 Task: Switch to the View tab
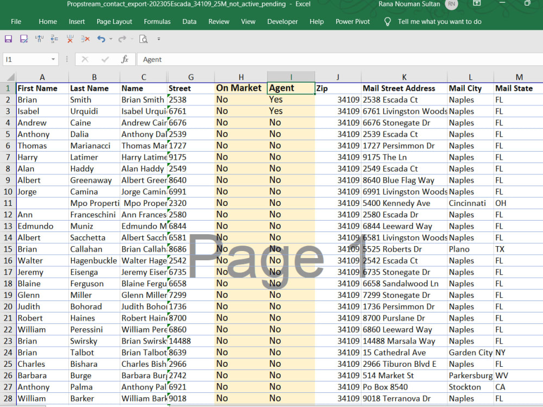coord(248,22)
